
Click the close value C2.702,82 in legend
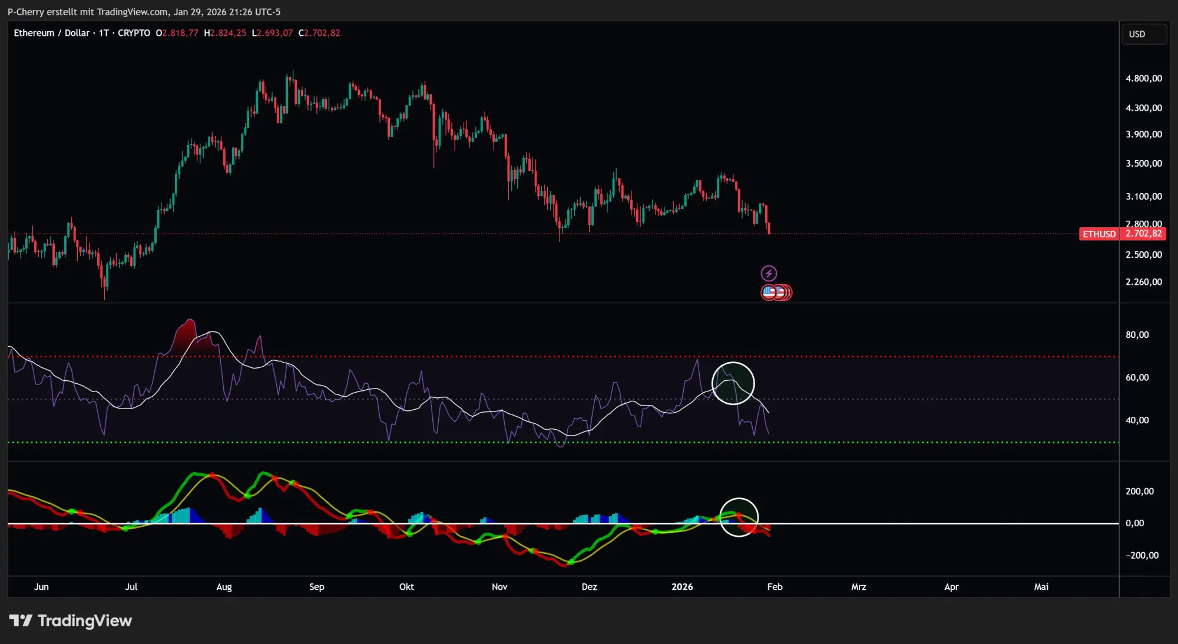point(320,33)
